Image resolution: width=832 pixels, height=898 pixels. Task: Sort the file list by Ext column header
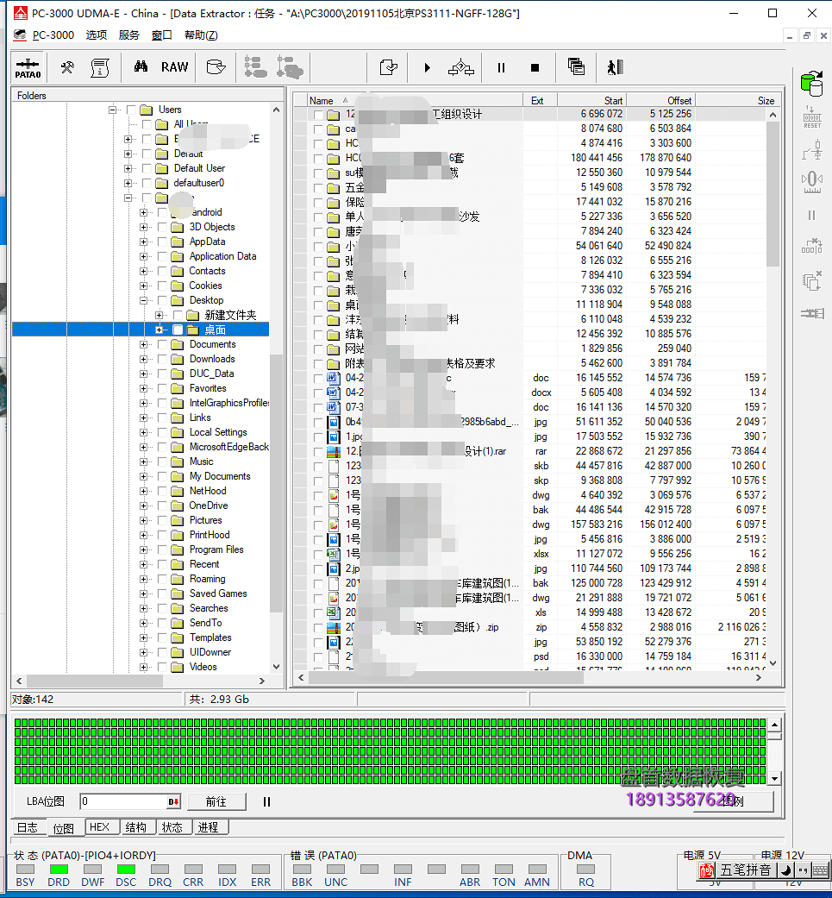(x=537, y=101)
